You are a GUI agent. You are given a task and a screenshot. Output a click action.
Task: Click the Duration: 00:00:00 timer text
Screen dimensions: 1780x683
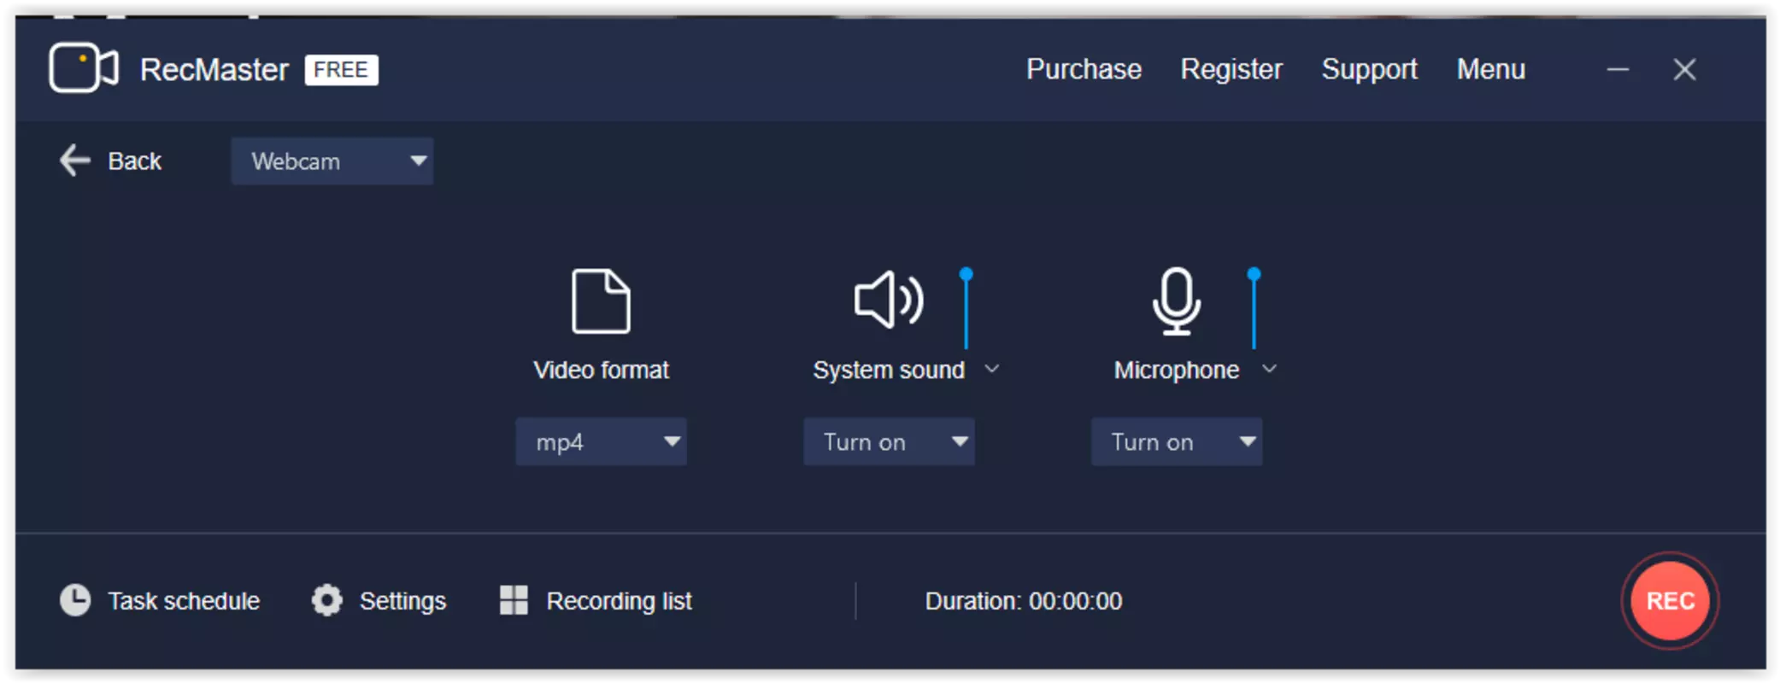pyautogui.click(x=1023, y=601)
